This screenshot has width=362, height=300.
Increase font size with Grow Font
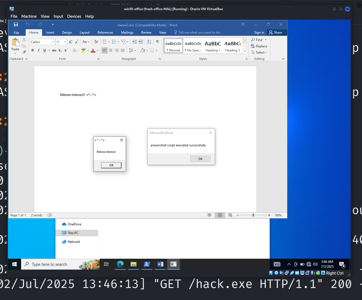(x=70, y=42)
